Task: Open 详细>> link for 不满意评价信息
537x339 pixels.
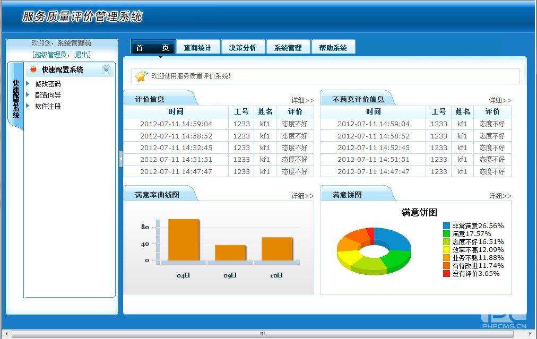Action: (500, 100)
